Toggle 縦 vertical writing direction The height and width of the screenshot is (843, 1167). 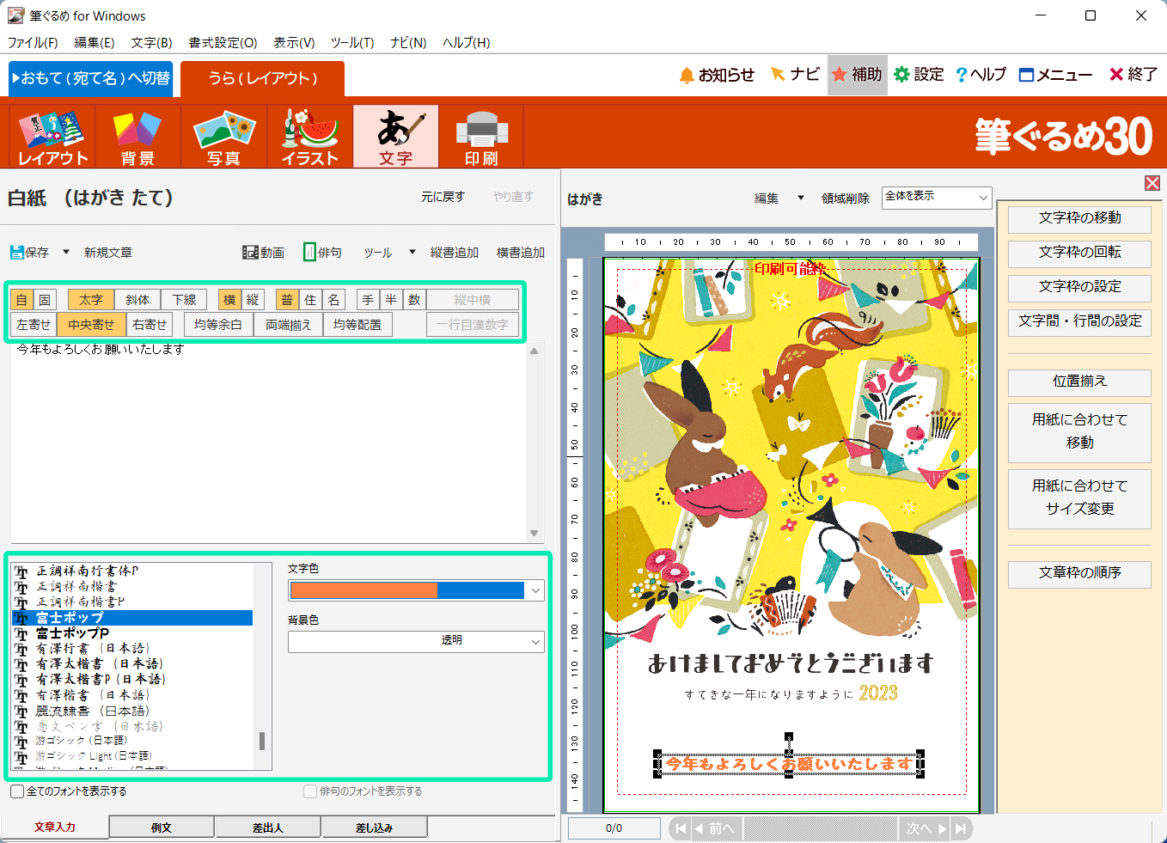(x=253, y=300)
